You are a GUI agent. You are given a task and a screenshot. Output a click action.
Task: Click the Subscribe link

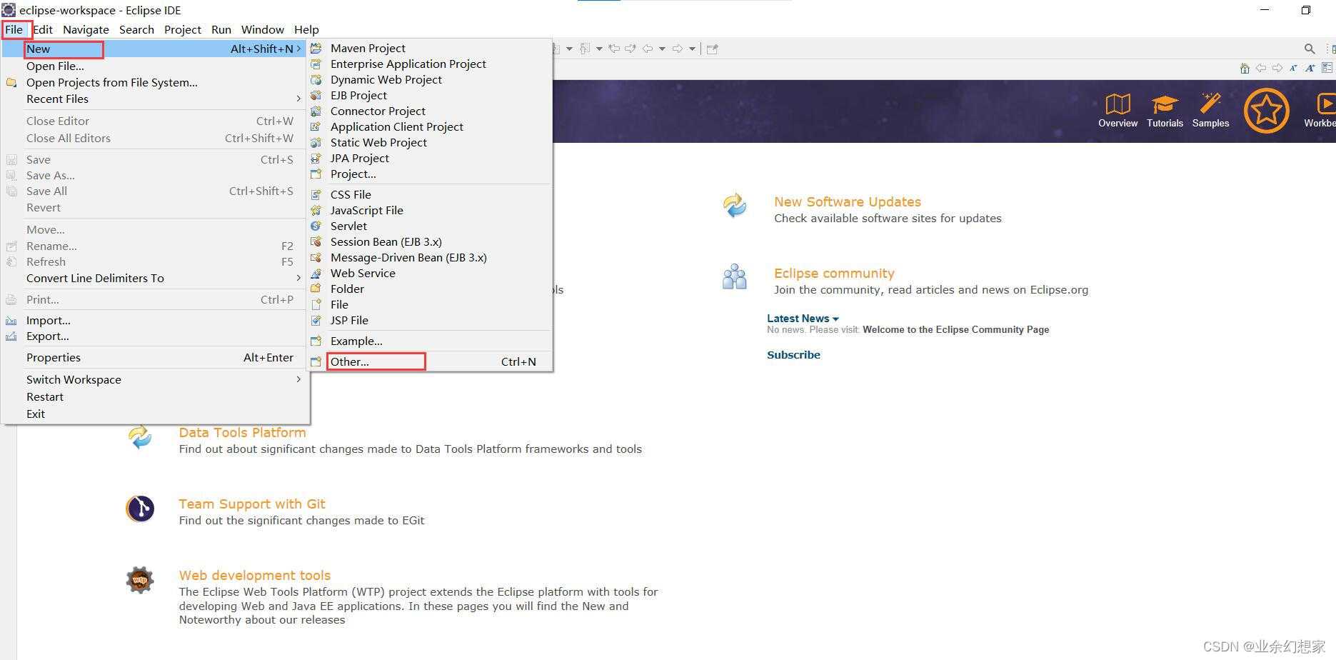click(x=793, y=355)
